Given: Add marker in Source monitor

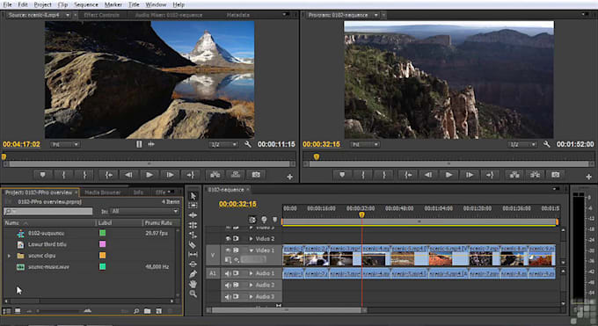Looking at the screenshot, I should 43,175.
